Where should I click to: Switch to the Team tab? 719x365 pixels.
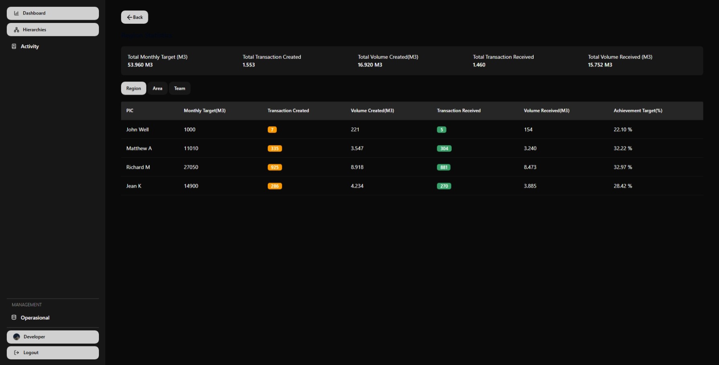179,88
